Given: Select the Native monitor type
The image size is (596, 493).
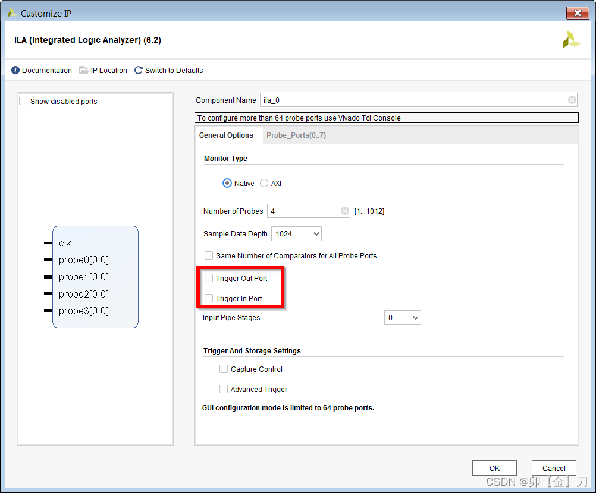Looking at the screenshot, I should tap(227, 184).
